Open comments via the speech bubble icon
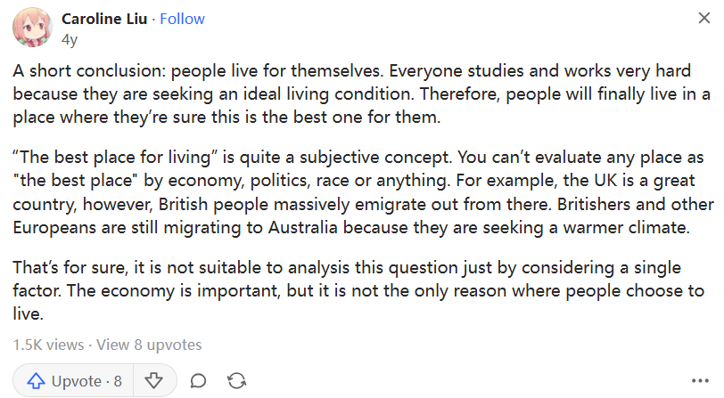Image resolution: width=724 pixels, height=398 pixels. (x=199, y=381)
